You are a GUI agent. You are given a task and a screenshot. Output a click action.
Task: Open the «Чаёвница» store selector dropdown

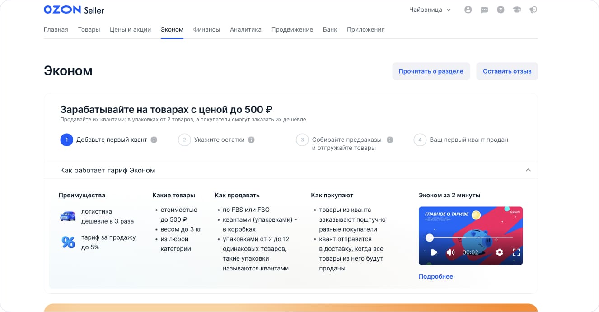429,9
